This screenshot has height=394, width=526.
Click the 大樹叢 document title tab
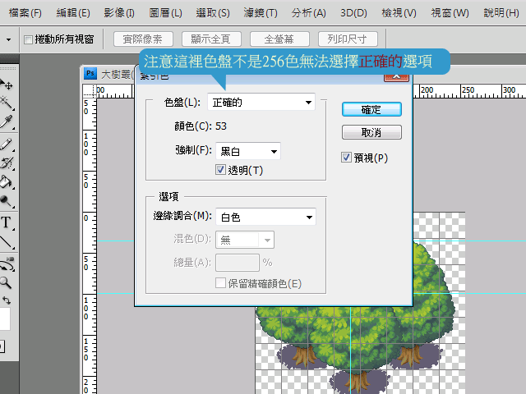point(116,74)
